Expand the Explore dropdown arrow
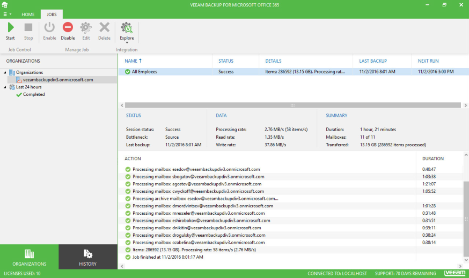This screenshot has width=469, height=278. click(127, 43)
